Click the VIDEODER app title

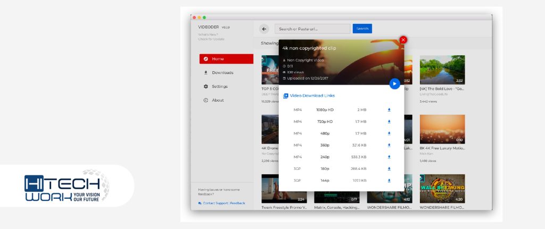coord(209,28)
